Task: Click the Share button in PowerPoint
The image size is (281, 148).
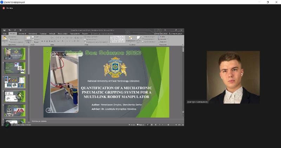Action: (175, 34)
